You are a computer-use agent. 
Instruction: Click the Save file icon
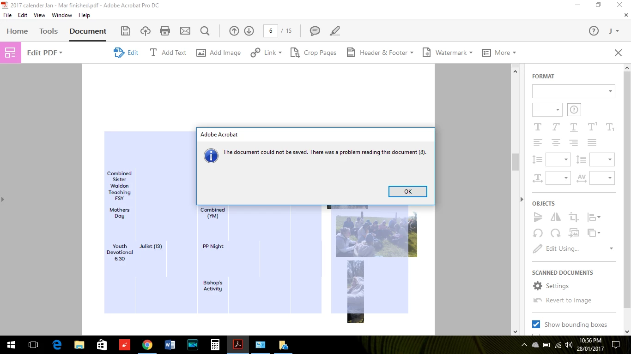(x=125, y=31)
